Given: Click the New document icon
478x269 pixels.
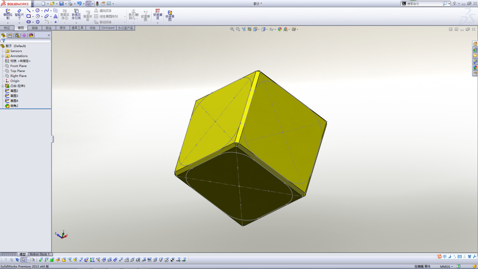Looking at the screenshot, I should coord(43,3).
